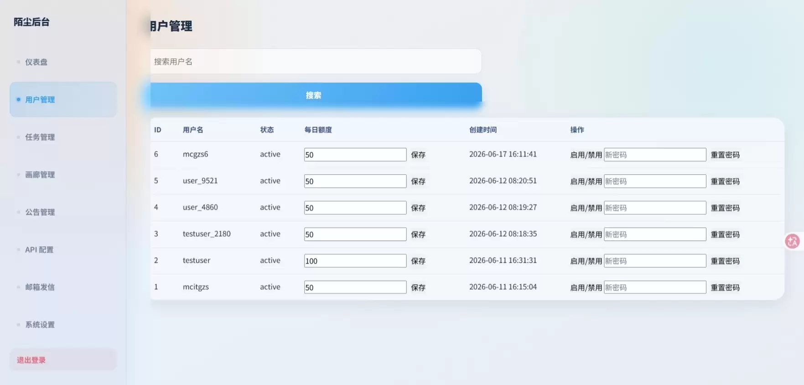Save quota for mcgzs6 with 保存
The height and width of the screenshot is (385, 804).
pos(418,155)
